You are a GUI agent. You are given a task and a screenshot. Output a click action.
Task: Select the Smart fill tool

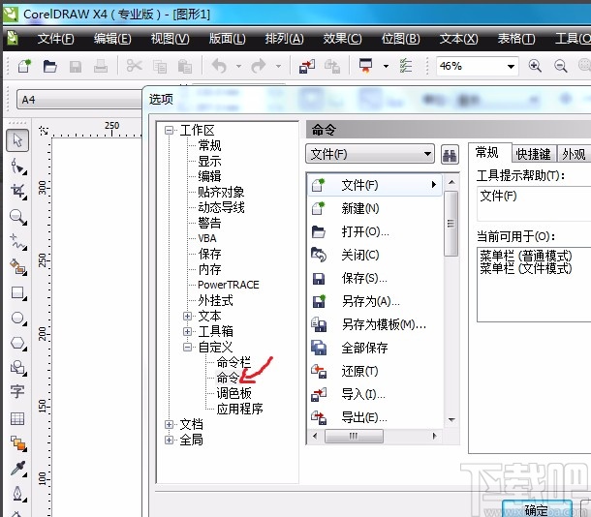click(18, 267)
